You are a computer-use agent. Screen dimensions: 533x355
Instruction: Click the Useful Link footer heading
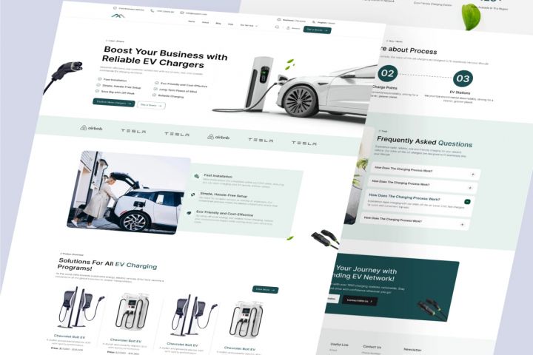(x=339, y=344)
